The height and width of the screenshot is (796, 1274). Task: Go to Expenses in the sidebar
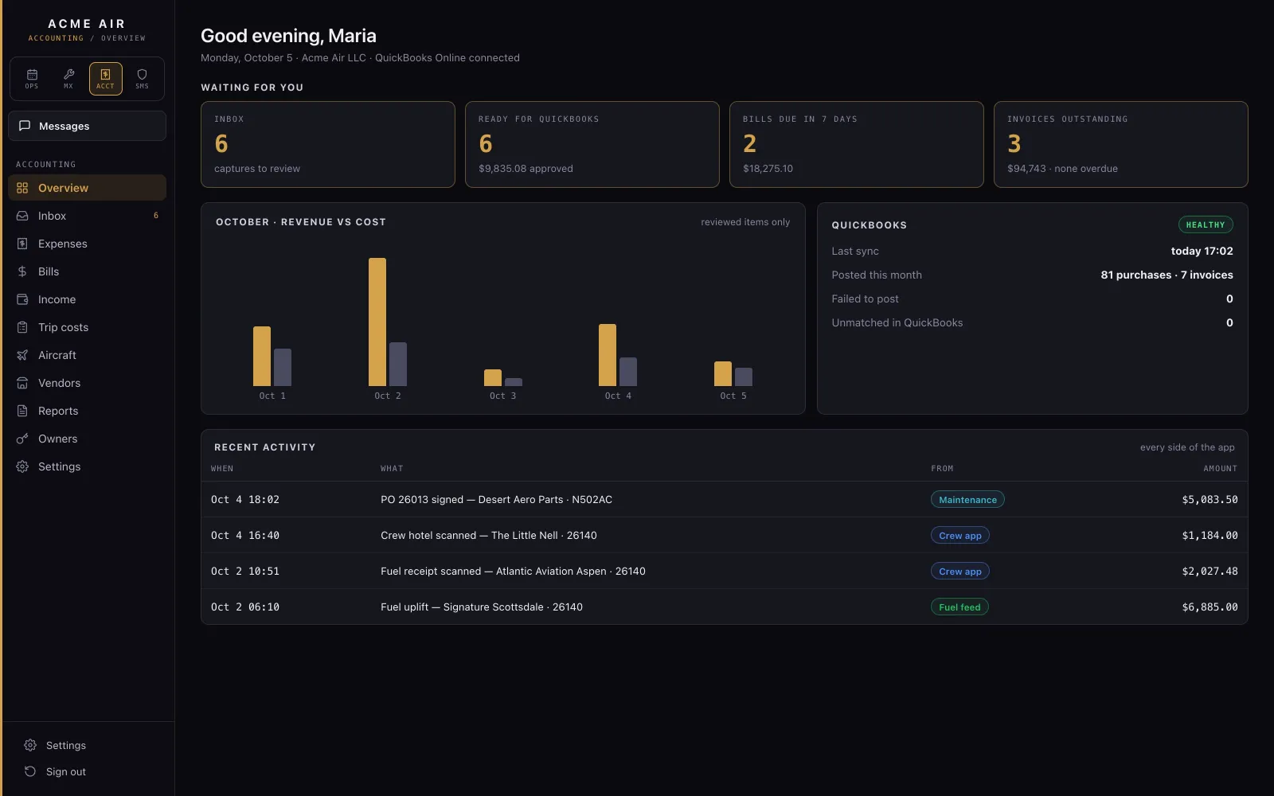[x=87, y=244]
